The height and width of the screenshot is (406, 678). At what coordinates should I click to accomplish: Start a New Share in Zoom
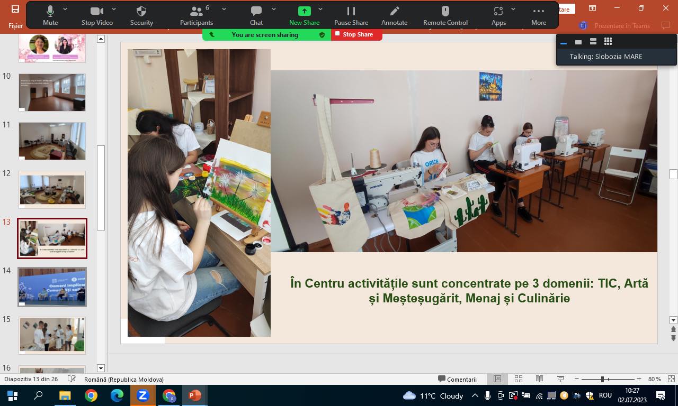click(x=304, y=15)
